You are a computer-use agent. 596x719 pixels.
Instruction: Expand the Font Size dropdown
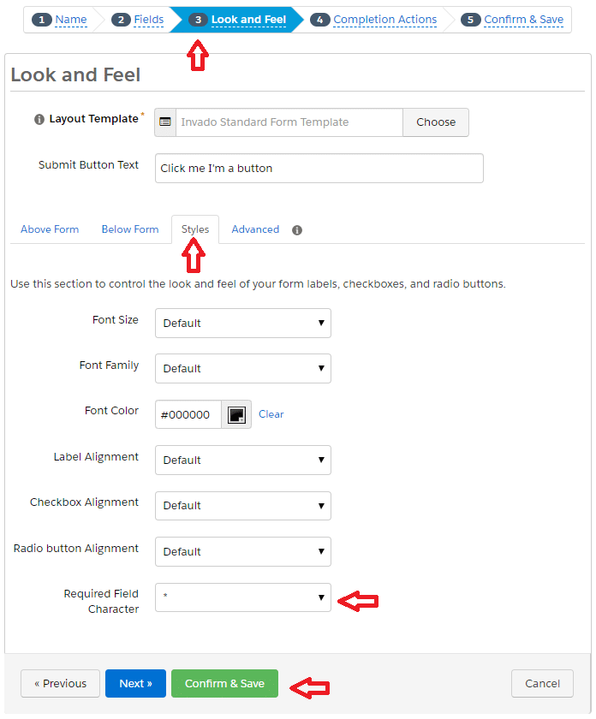click(242, 323)
